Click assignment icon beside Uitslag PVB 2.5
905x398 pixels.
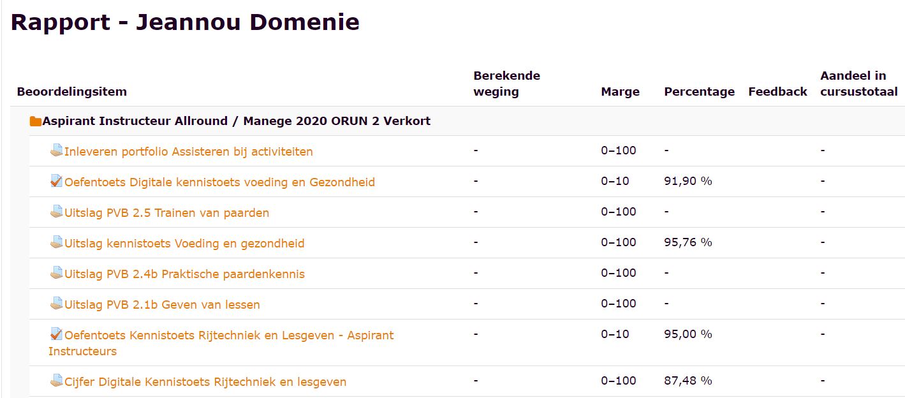(x=57, y=212)
